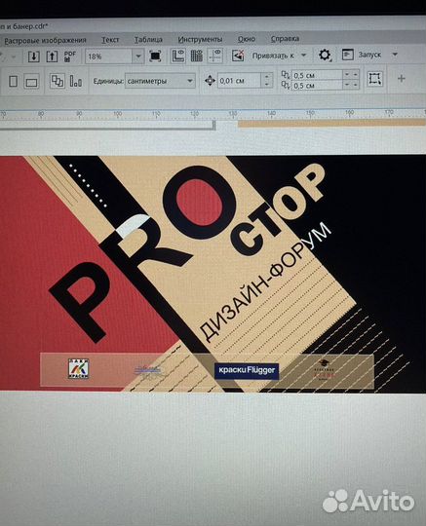This screenshot has height=526, width=426.
Task: Toggle the grid display icon
Action: click(197, 56)
